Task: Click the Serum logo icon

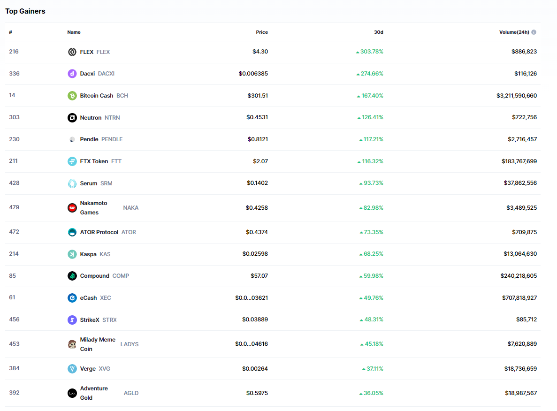Action: click(x=72, y=183)
